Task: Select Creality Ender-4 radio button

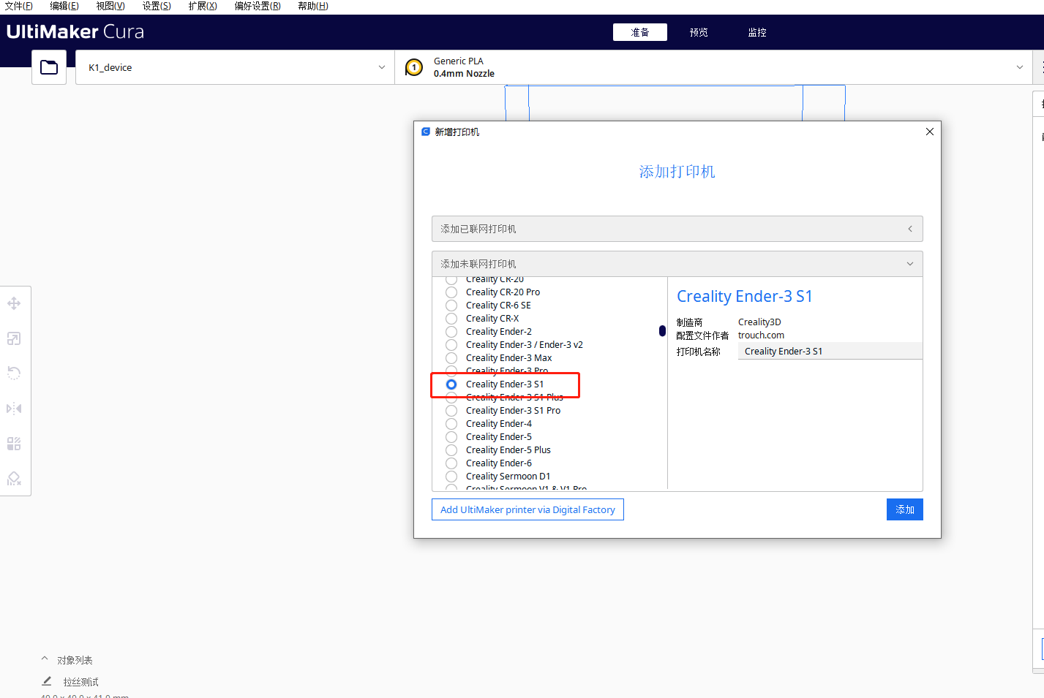Action: (x=451, y=424)
